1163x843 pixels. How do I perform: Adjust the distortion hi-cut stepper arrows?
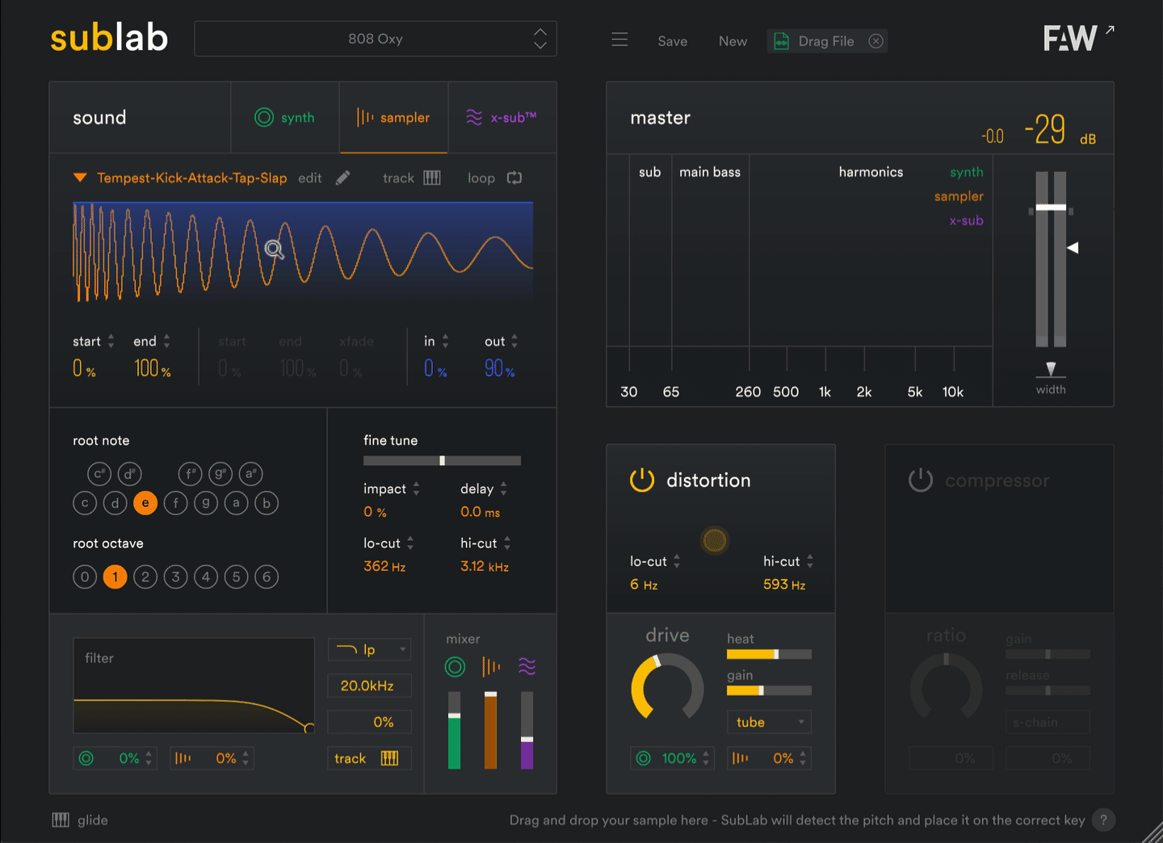point(809,561)
